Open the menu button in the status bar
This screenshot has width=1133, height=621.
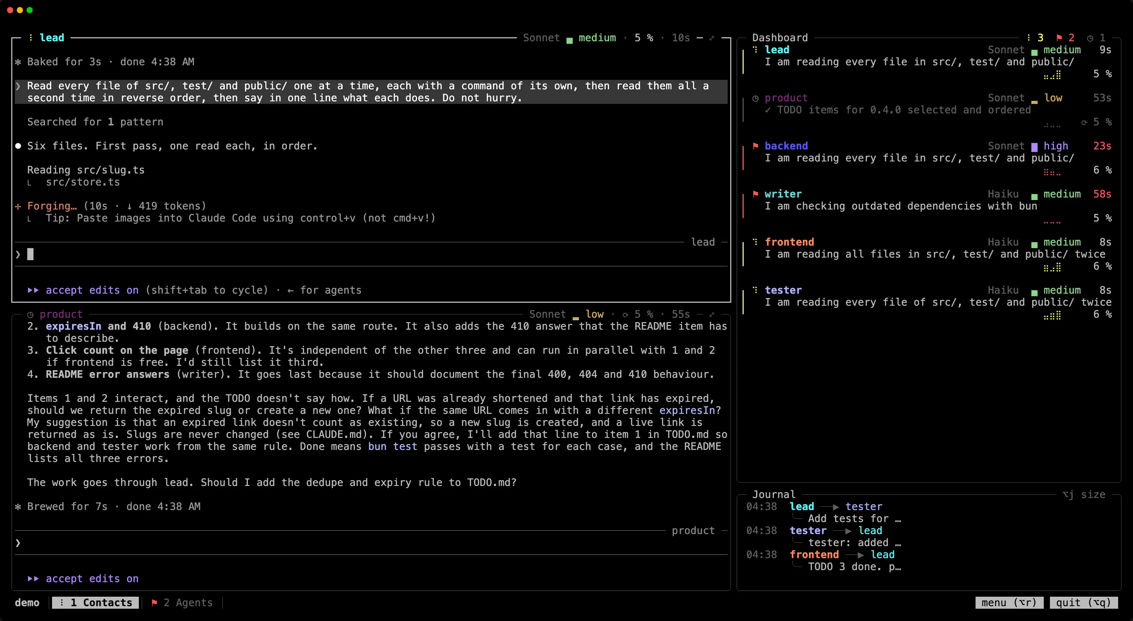(x=1009, y=603)
